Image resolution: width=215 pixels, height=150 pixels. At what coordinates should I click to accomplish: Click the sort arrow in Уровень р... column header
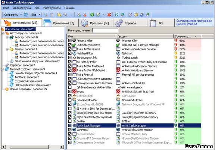coord(196,36)
